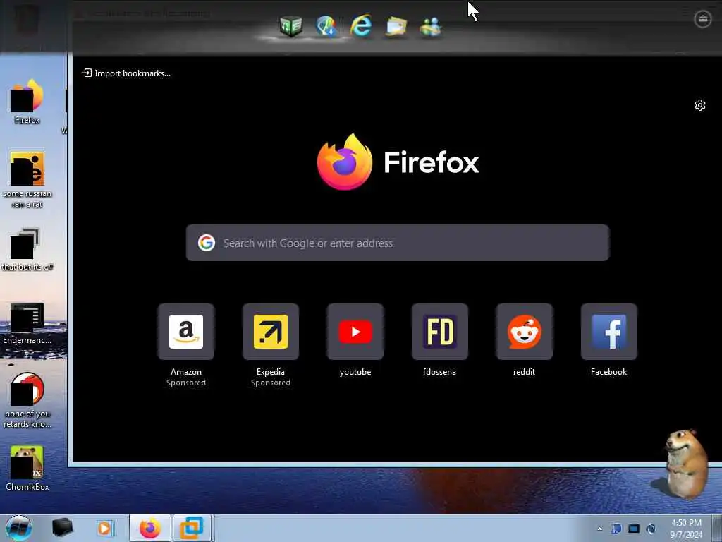Select the Firefox desktop shortcut

[27, 102]
